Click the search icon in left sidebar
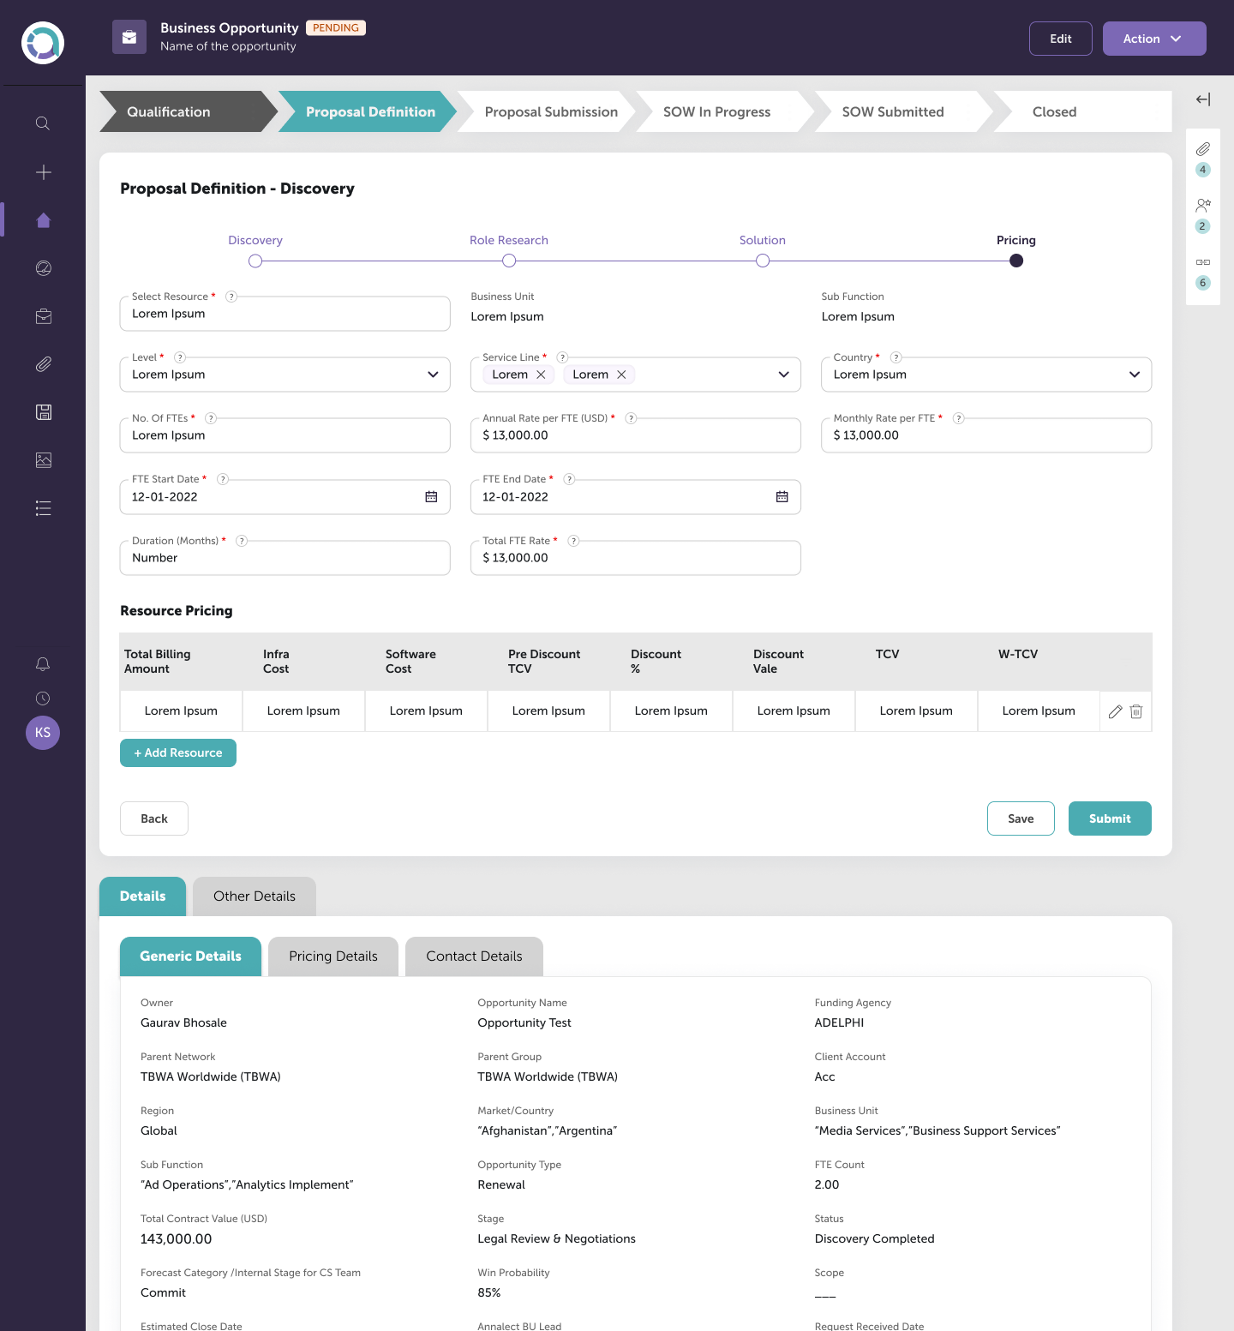 click(x=43, y=123)
